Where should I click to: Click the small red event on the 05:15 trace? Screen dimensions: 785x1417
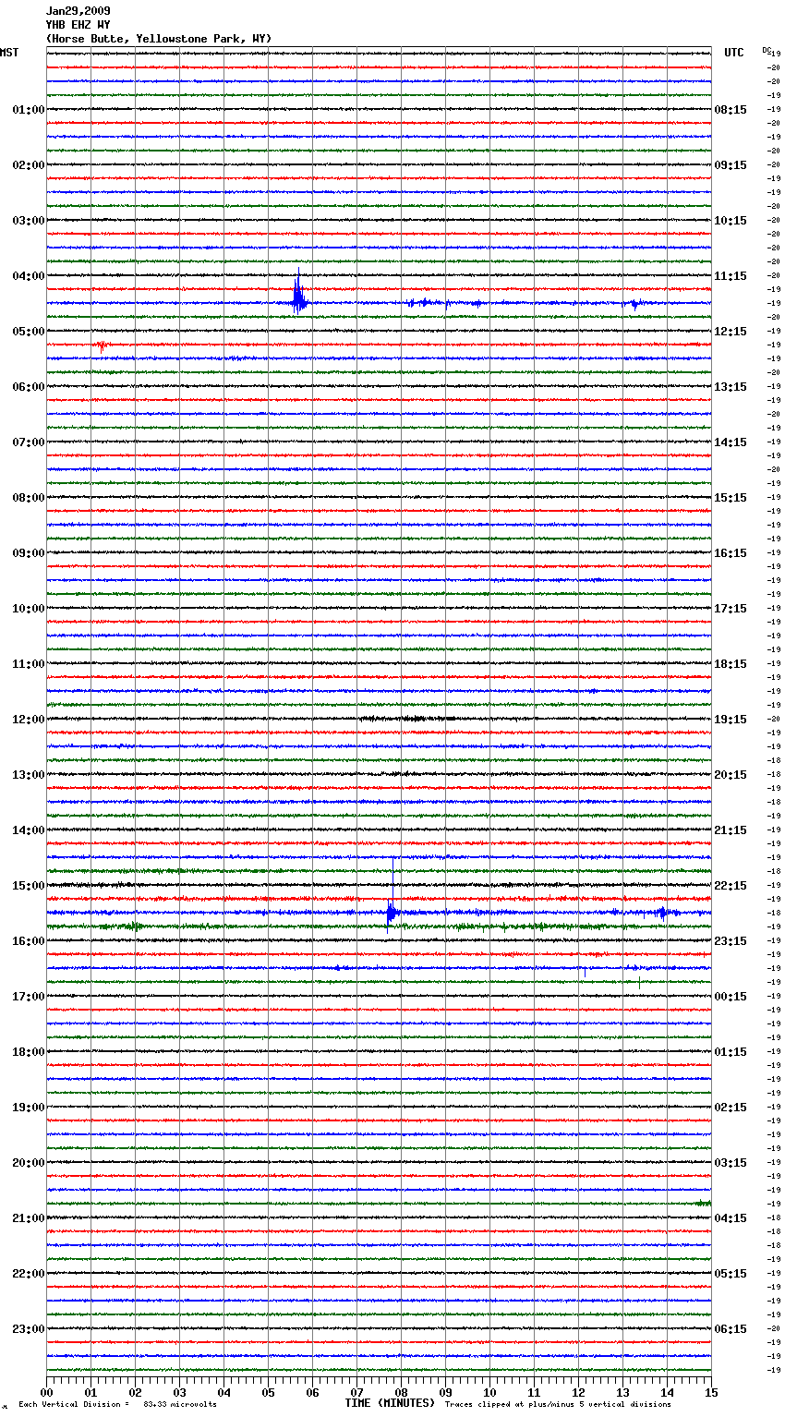[101, 345]
